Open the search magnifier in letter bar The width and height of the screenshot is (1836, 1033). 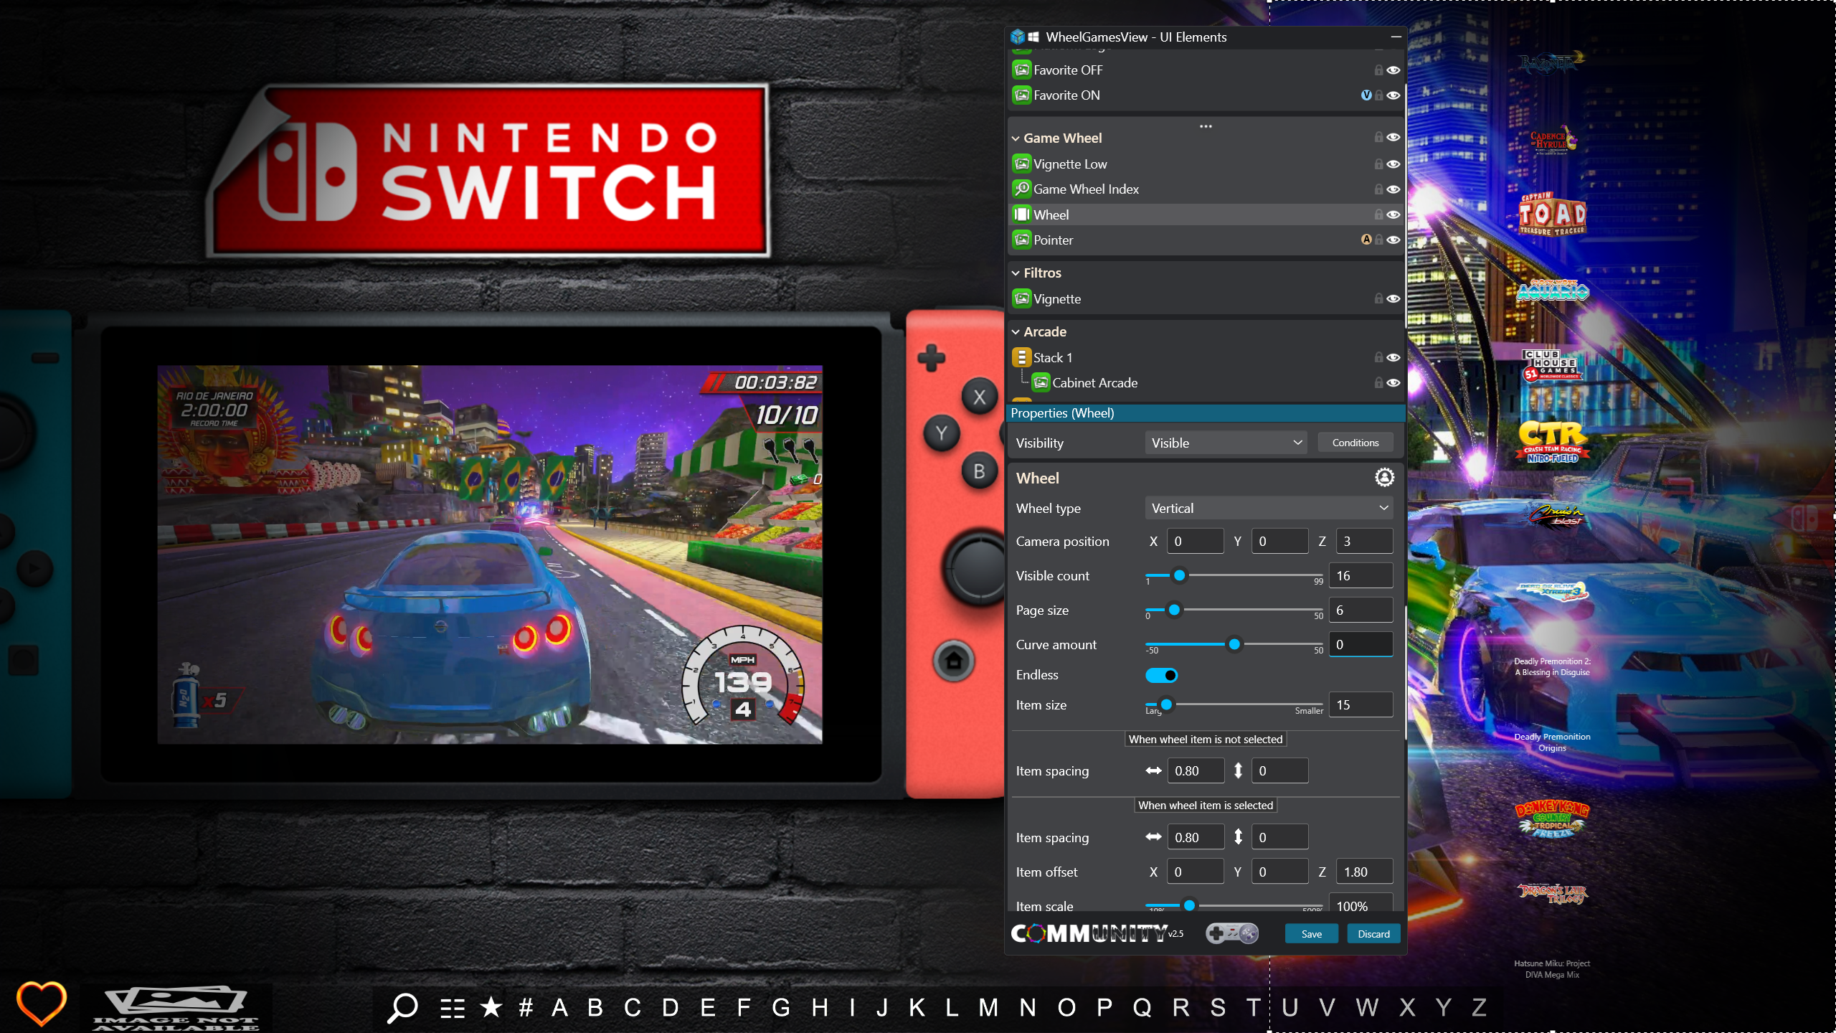[403, 1008]
